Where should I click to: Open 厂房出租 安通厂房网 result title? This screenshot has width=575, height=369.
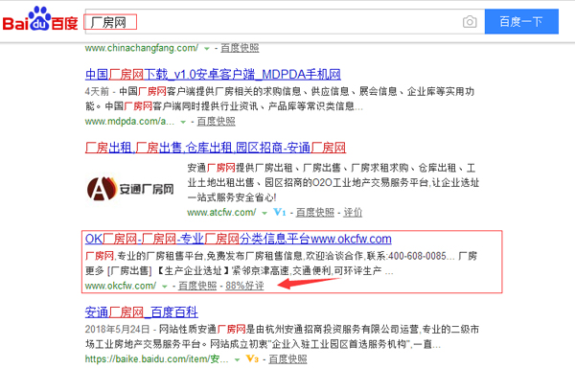(x=216, y=148)
